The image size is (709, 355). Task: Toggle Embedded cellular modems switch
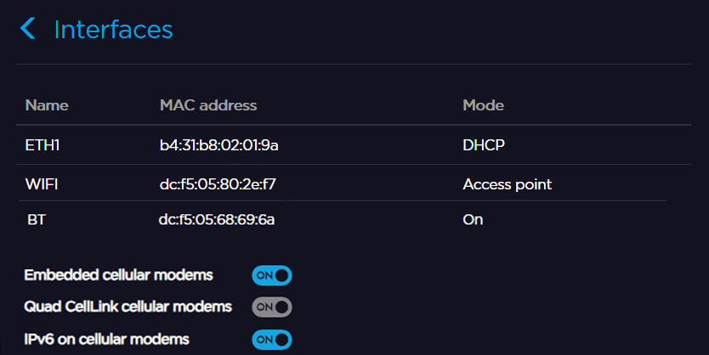pos(271,275)
